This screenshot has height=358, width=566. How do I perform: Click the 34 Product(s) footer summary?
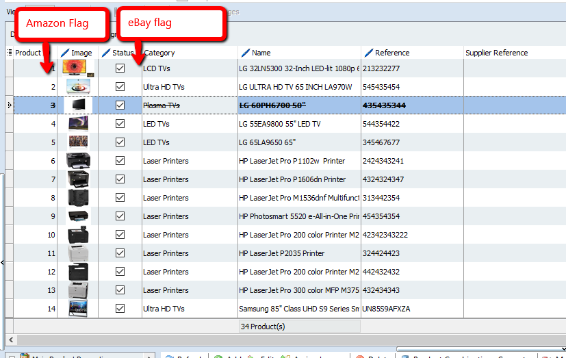[x=299, y=327]
